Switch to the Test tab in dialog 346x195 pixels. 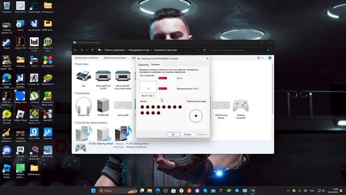click(155, 64)
